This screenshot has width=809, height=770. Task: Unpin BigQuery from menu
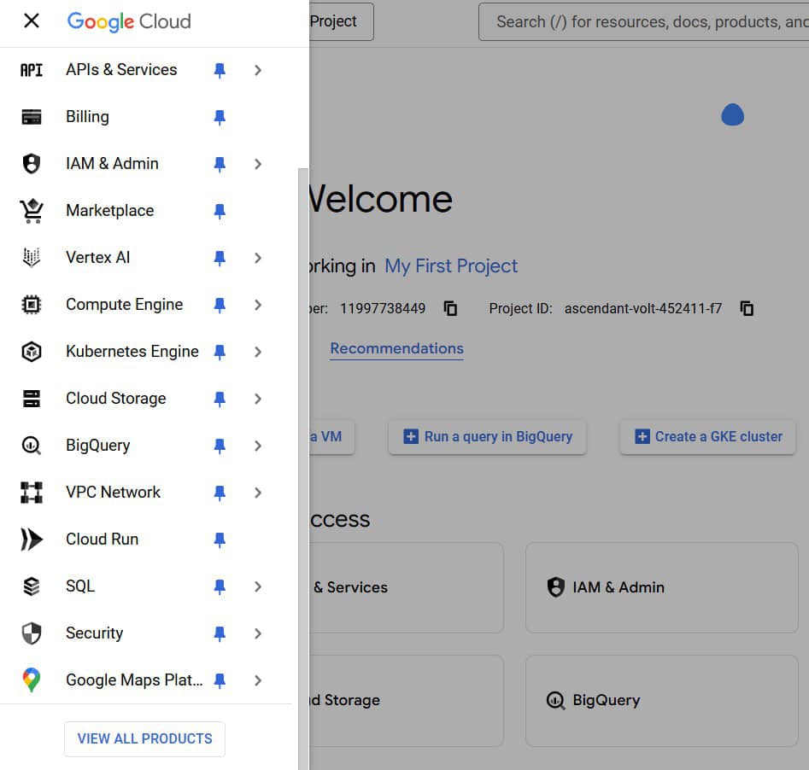(x=220, y=446)
